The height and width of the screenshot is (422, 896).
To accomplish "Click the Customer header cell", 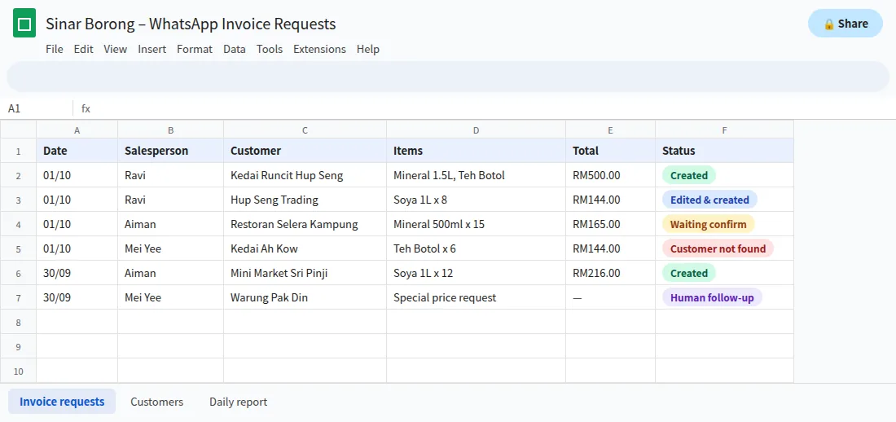I will click(x=305, y=151).
